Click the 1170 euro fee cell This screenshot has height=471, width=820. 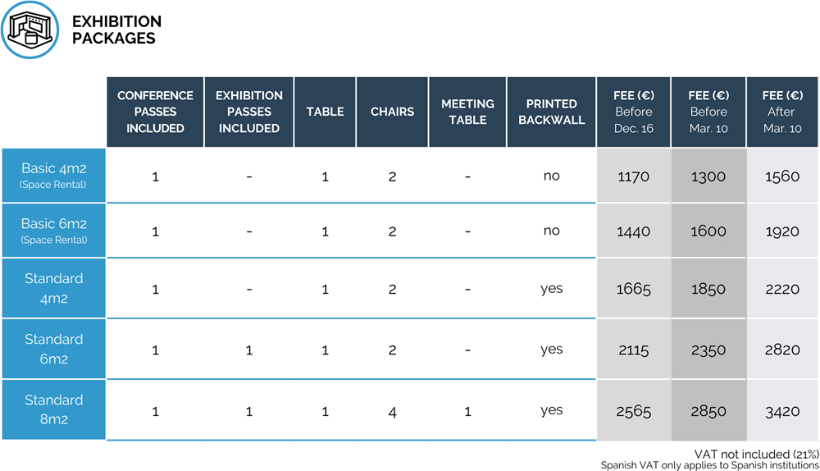tap(633, 176)
